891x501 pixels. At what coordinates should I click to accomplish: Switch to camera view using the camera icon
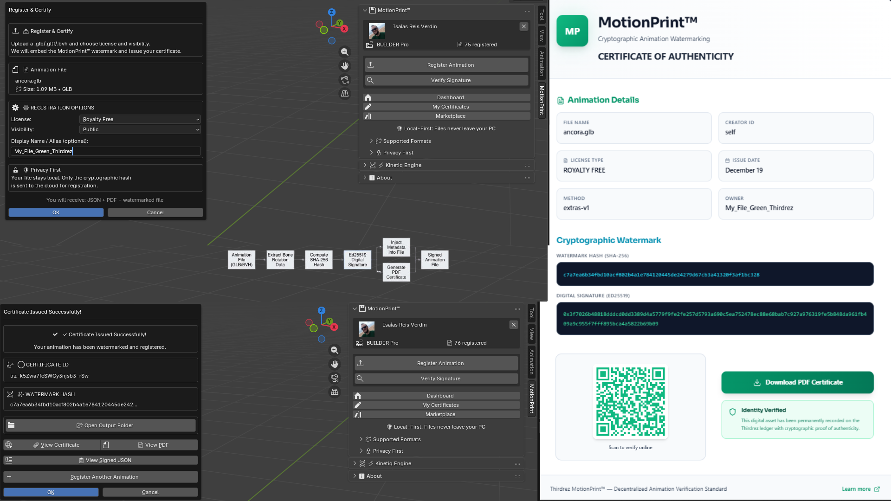coord(345,80)
